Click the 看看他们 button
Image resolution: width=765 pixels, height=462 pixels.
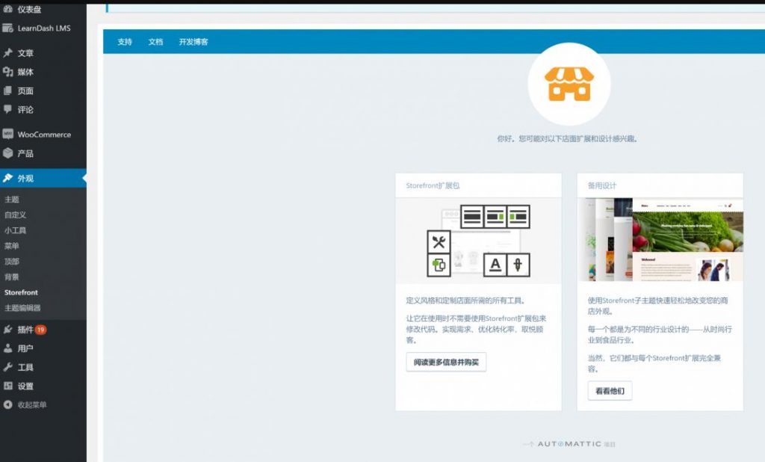click(x=610, y=391)
